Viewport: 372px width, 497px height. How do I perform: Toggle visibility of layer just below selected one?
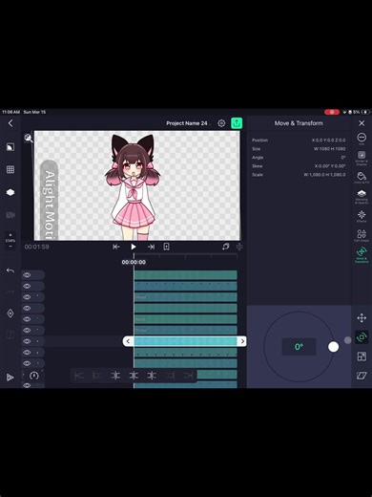pos(27,353)
